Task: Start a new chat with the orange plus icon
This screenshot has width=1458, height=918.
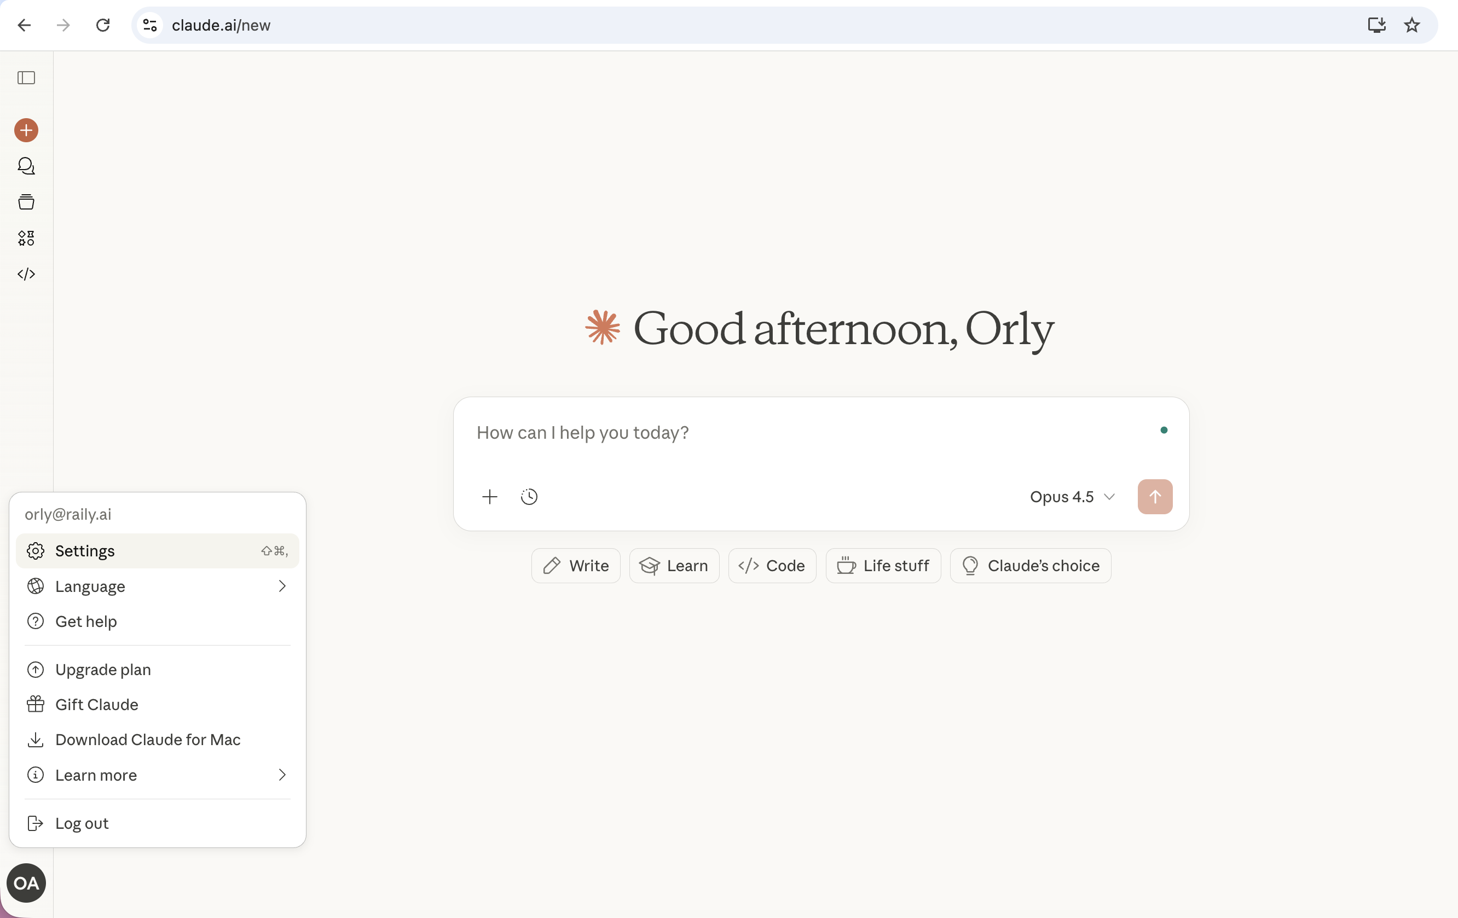Action: click(26, 130)
